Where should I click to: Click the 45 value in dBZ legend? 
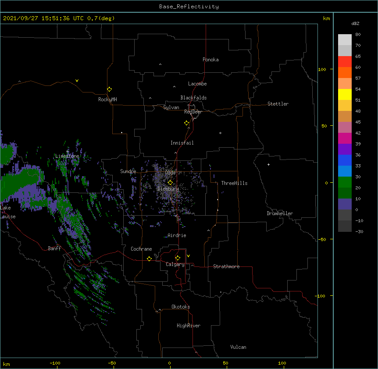pyautogui.click(x=358, y=122)
